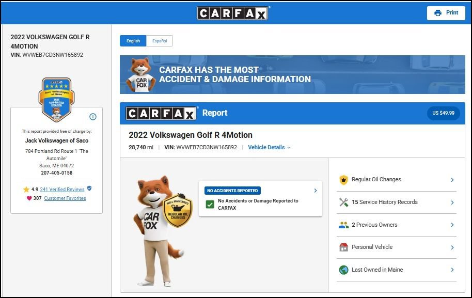
Task: Click the 784 Portland Rd dealer address
Action: pyautogui.click(x=57, y=159)
